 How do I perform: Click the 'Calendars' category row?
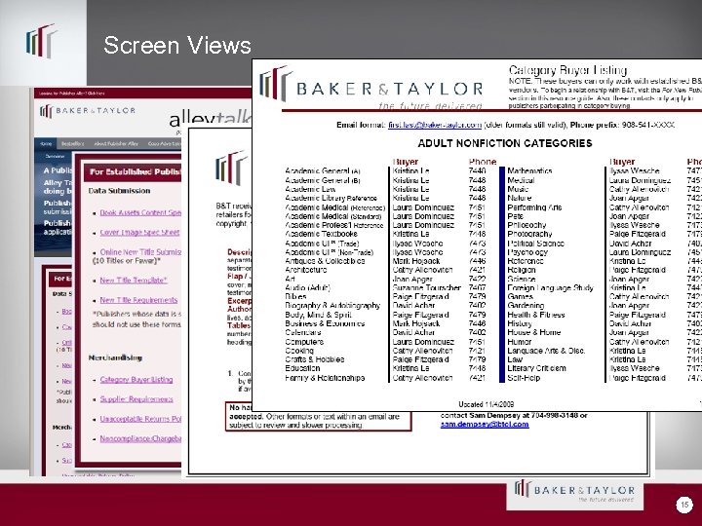303,332
